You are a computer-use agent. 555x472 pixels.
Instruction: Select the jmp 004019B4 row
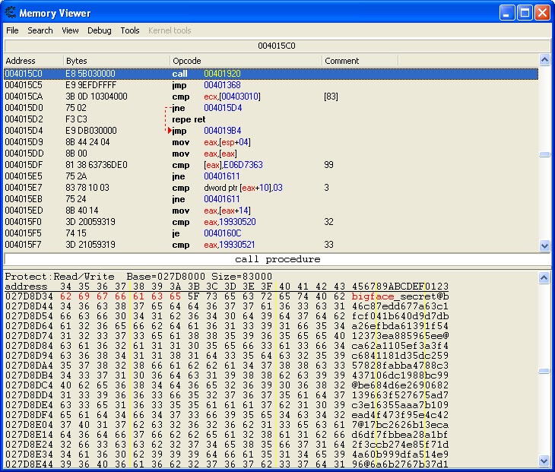tap(271, 131)
